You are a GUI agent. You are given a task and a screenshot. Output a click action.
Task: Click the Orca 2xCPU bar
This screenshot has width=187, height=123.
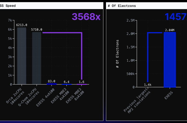point(22,56)
